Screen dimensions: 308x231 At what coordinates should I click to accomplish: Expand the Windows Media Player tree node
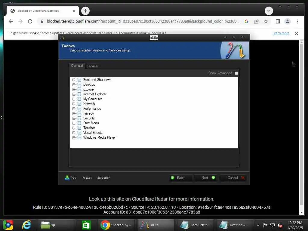point(74,137)
